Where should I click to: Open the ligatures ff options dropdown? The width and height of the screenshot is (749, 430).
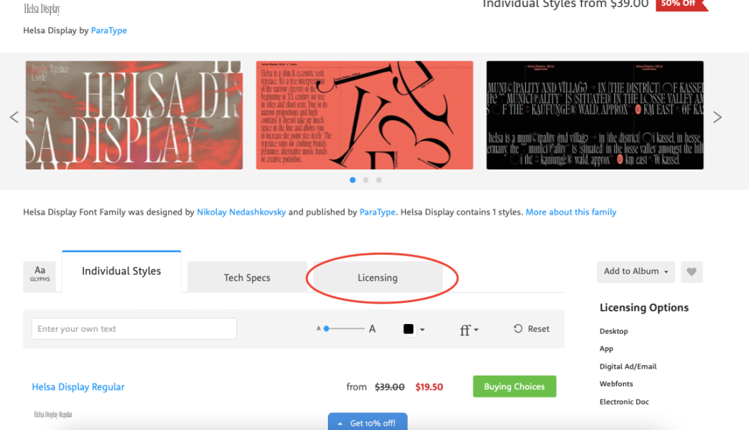click(468, 329)
